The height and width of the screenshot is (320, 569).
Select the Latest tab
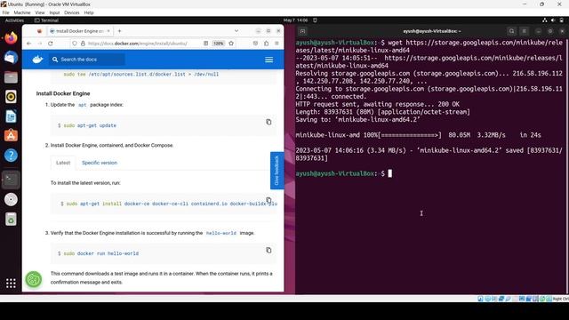coord(63,163)
